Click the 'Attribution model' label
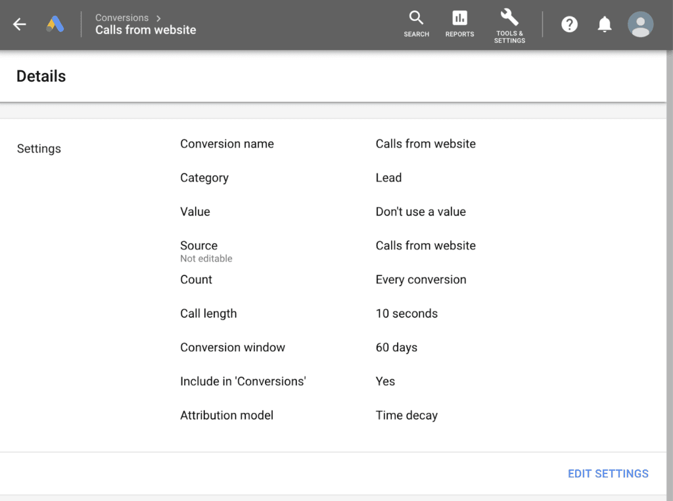Screen dimensions: 673x501 tap(227, 415)
